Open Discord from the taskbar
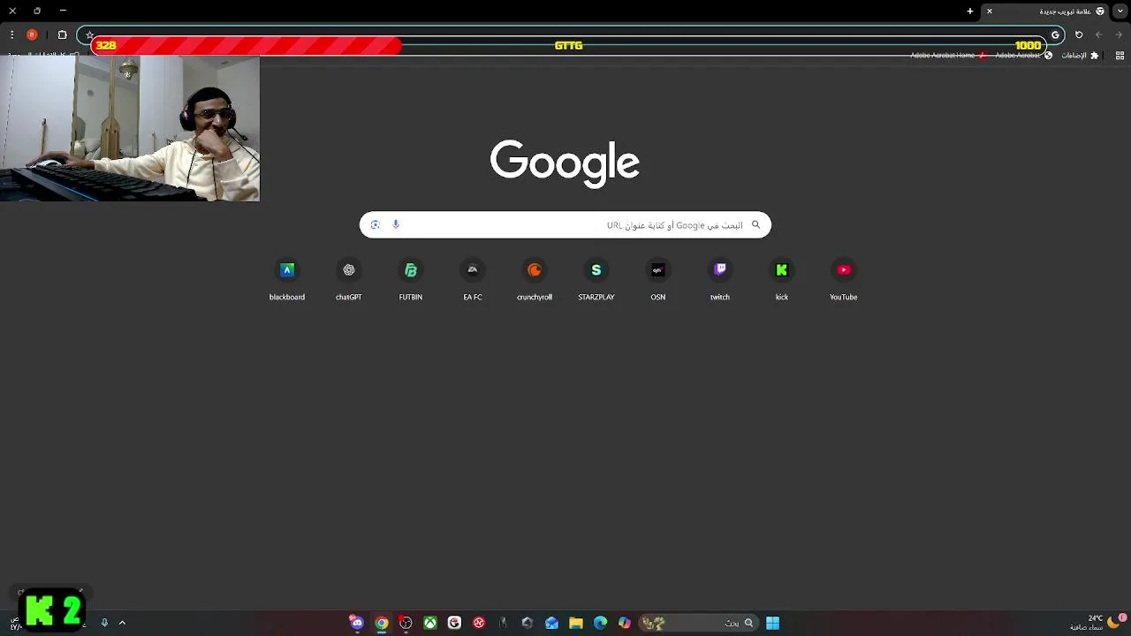 click(356, 623)
